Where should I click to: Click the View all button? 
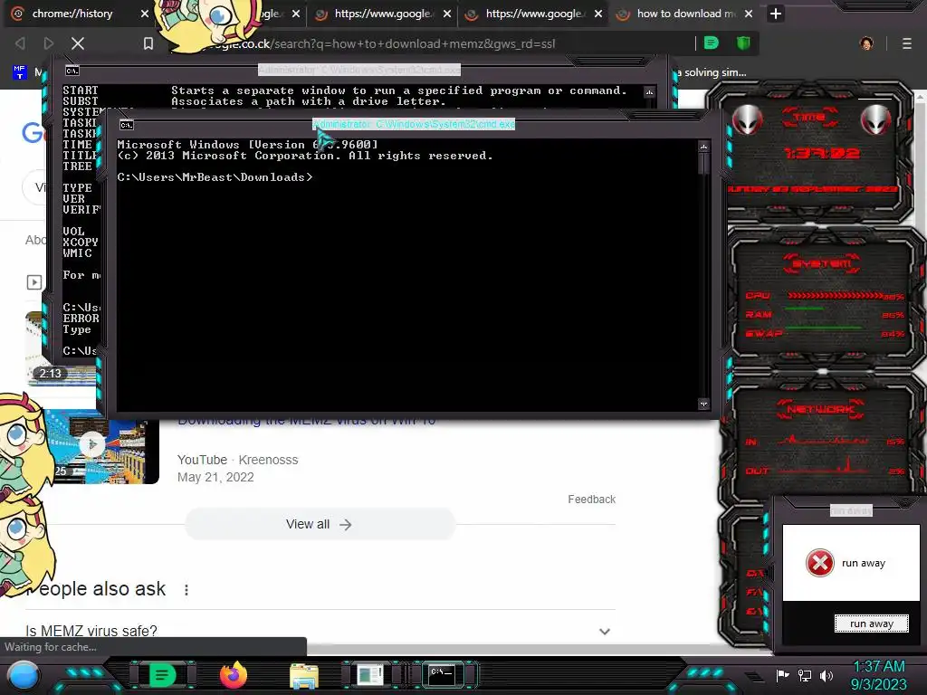[320, 524]
